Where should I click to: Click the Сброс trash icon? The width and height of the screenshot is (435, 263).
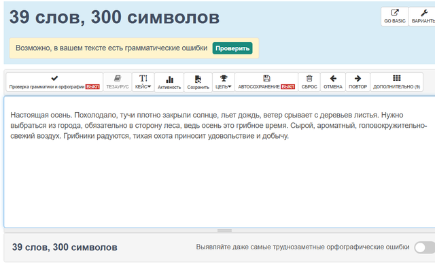point(309,82)
